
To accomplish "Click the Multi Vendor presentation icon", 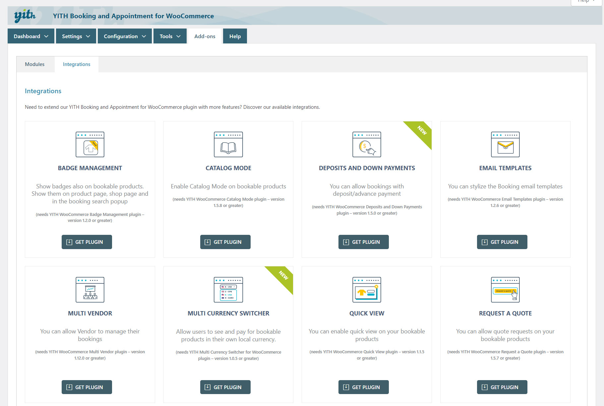I will (x=90, y=290).
